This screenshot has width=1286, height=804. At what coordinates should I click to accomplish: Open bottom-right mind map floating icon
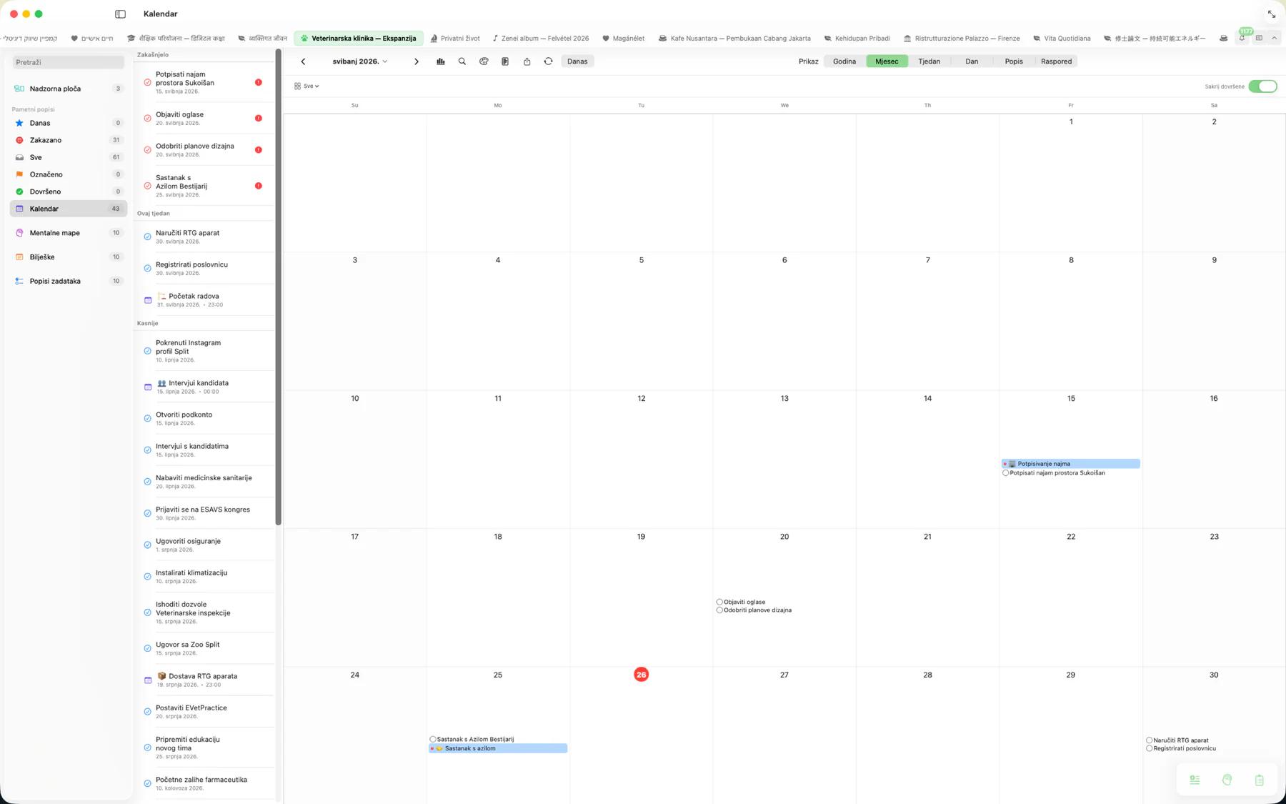(x=1227, y=780)
